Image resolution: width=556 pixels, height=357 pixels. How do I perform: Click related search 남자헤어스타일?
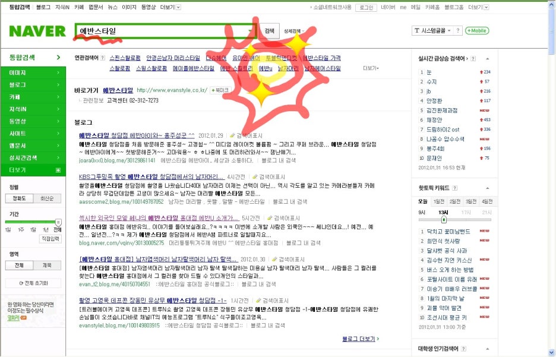coord(323,68)
